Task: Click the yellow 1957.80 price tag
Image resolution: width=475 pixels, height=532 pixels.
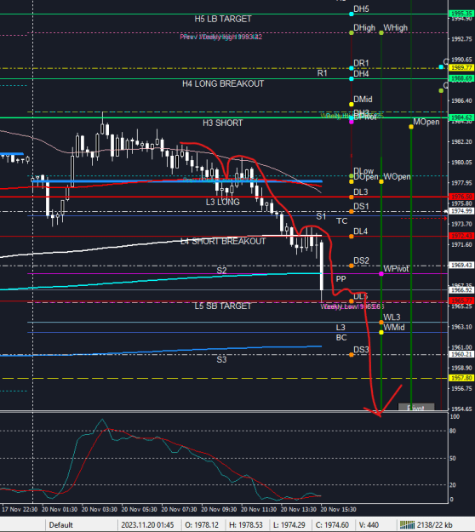Action: (461, 378)
